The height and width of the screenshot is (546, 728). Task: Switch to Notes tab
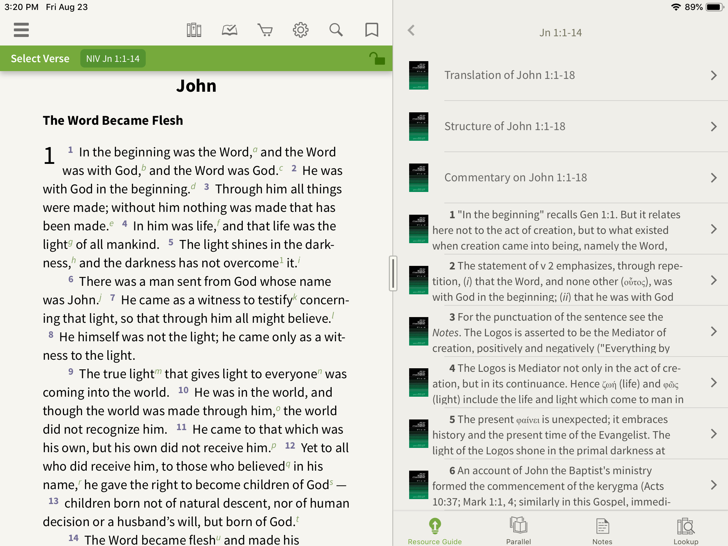(x=602, y=531)
